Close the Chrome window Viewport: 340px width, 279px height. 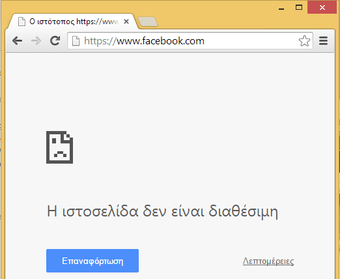pos(322,7)
